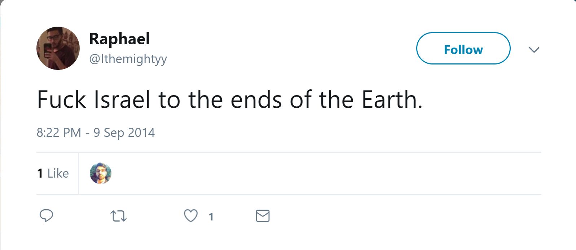
Task: Click the display name Raphael
Action: (119, 39)
